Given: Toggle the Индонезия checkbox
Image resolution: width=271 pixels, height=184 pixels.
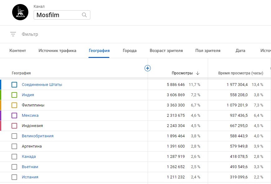Looking at the screenshot, I should coord(14,125).
